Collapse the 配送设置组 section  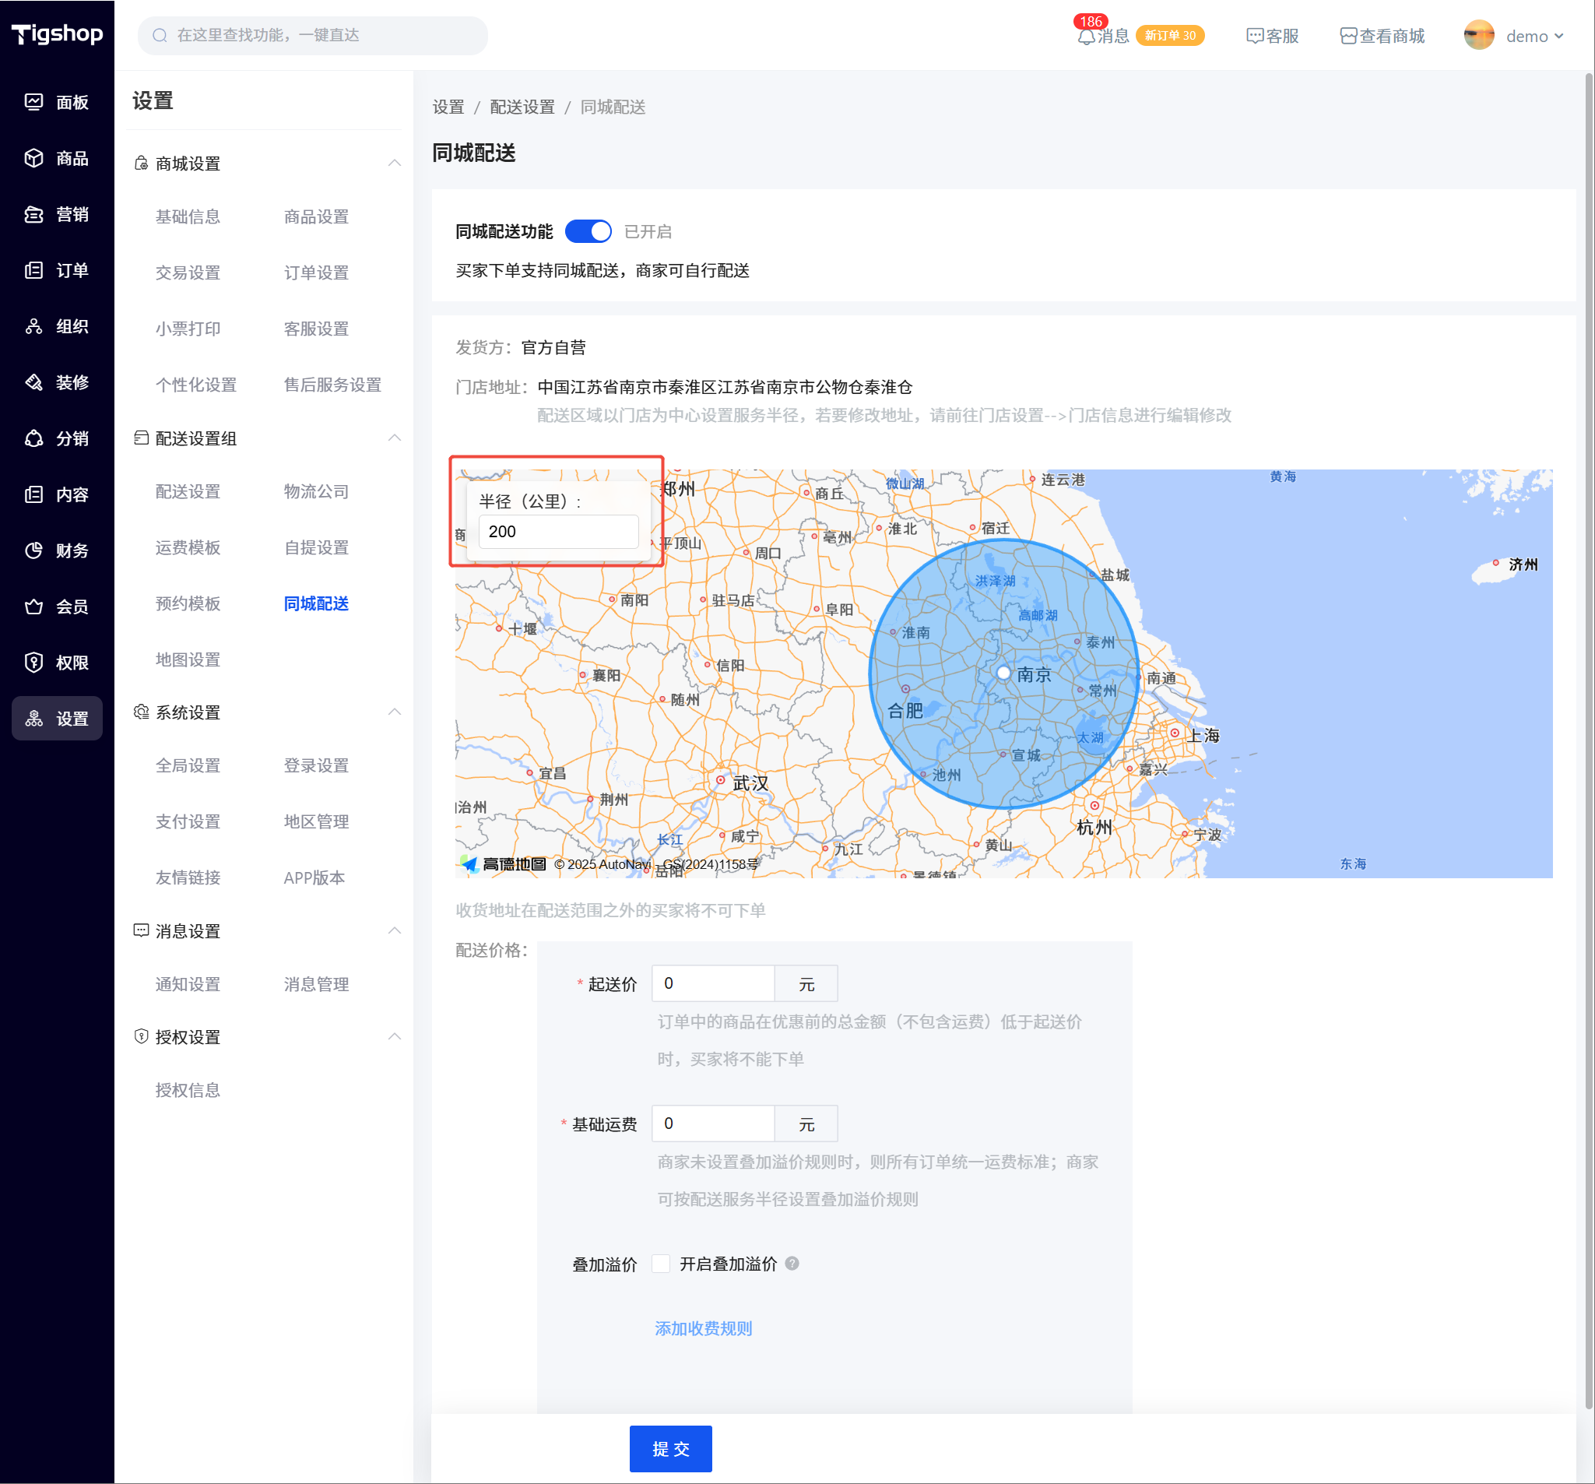(394, 438)
